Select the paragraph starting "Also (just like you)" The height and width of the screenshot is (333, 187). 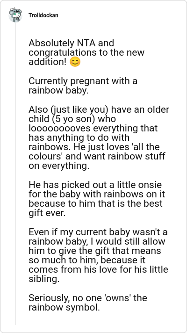(x=99, y=138)
